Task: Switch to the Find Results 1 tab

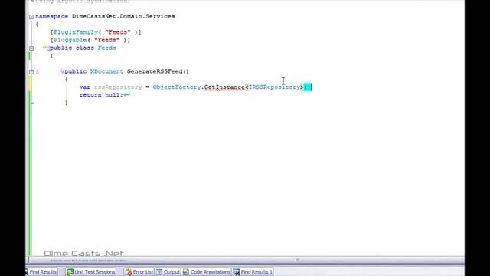Action: (253, 272)
